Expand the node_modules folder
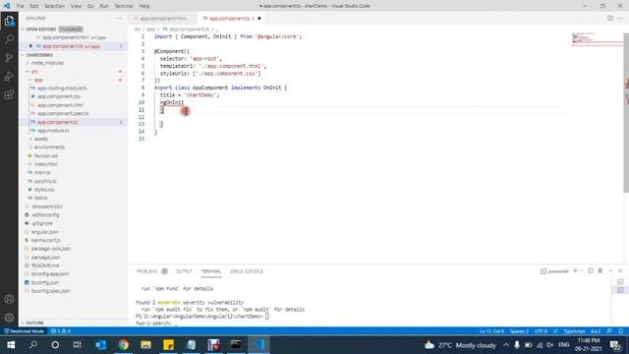This screenshot has height=354, width=629. [x=47, y=63]
